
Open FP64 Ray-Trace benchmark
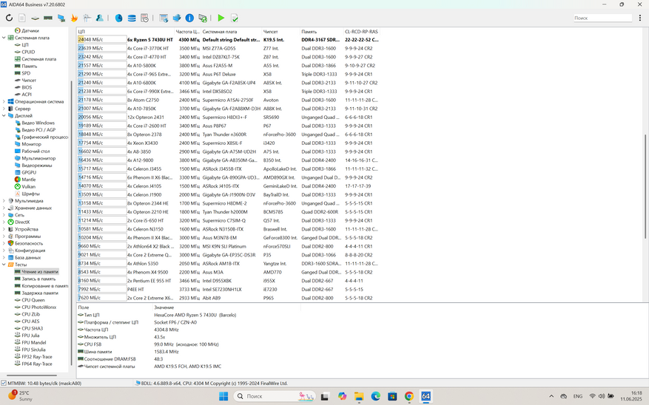coord(37,364)
